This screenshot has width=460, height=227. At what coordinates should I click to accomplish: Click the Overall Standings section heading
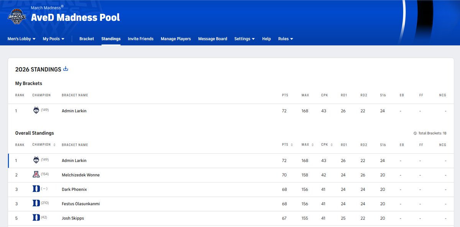click(x=34, y=133)
